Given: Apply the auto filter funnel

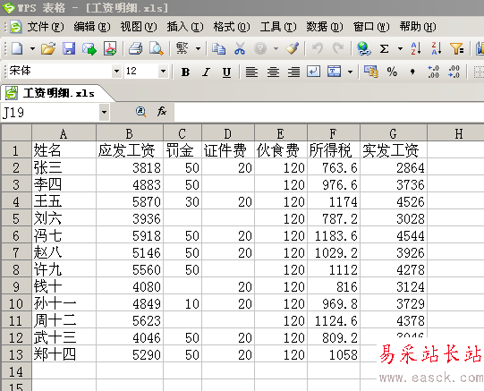Looking at the screenshot, I should point(457,48).
